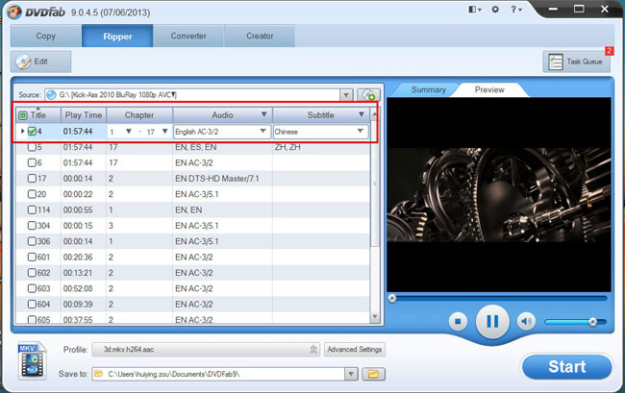Expand title 4 row triangle
The width and height of the screenshot is (625, 393).
tap(22, 131)
